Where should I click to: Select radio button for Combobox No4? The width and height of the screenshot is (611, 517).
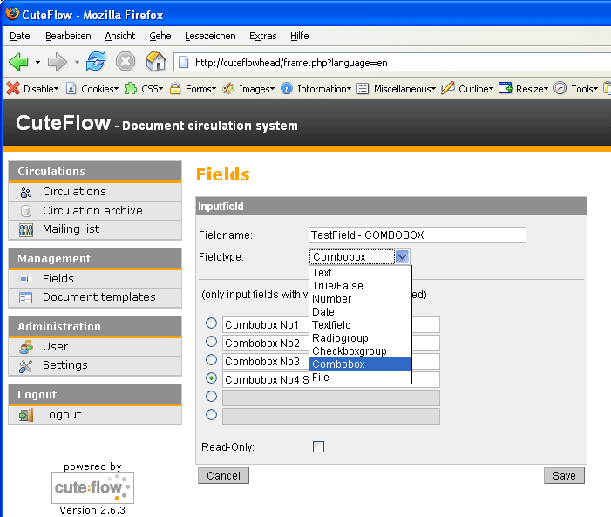[x=211, y=378]
